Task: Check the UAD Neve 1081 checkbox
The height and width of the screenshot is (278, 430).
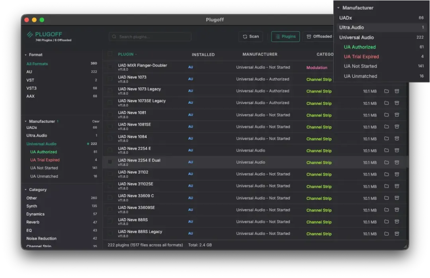Action: 110,114
